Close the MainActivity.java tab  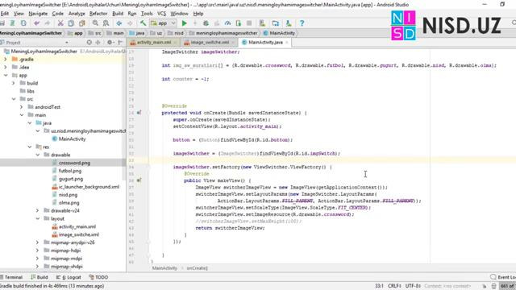tap(287, 43)
